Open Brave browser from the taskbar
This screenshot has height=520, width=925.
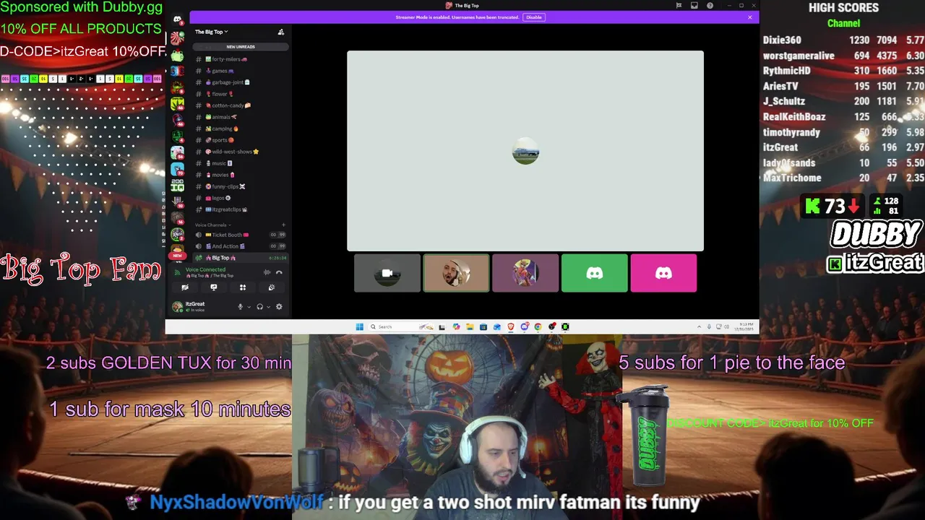tap(511, 326)
